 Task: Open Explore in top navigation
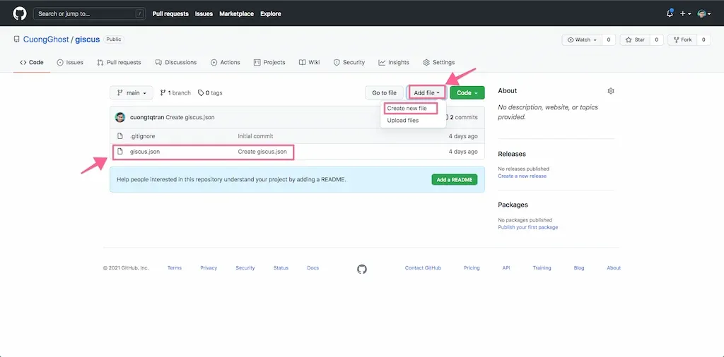(x=271, y=14)
